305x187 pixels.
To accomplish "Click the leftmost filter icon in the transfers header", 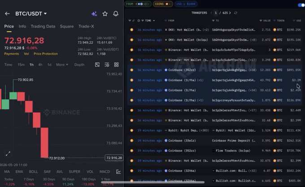I will [130, 21].
